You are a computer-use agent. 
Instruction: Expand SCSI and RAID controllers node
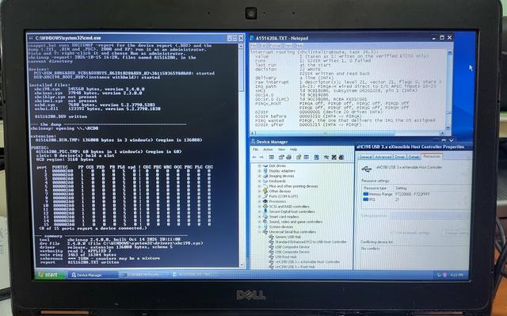(259, 207)
